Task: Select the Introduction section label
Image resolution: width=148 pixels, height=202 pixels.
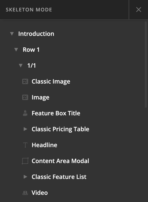Action: click(36, 34)
